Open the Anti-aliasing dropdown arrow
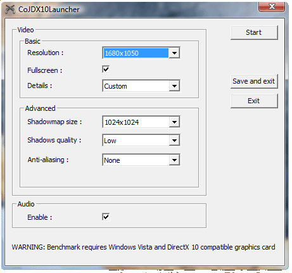Image resolution: width=292 pixels, height=273 pixels. (174, 160)
